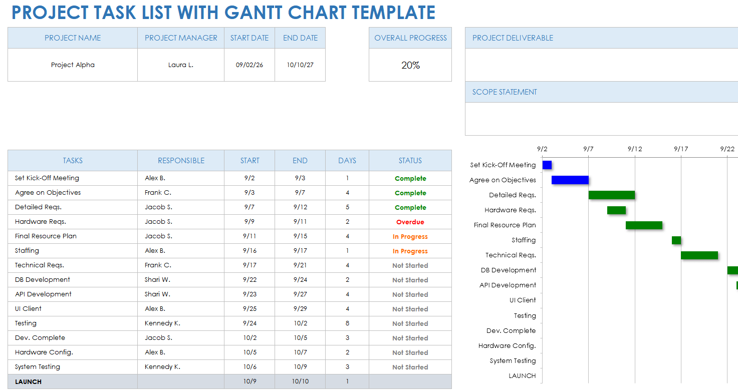The width and height of the screenshot is (738, 392).
Task: Select the project start date 09/02/26
Action: pos(249,65)
